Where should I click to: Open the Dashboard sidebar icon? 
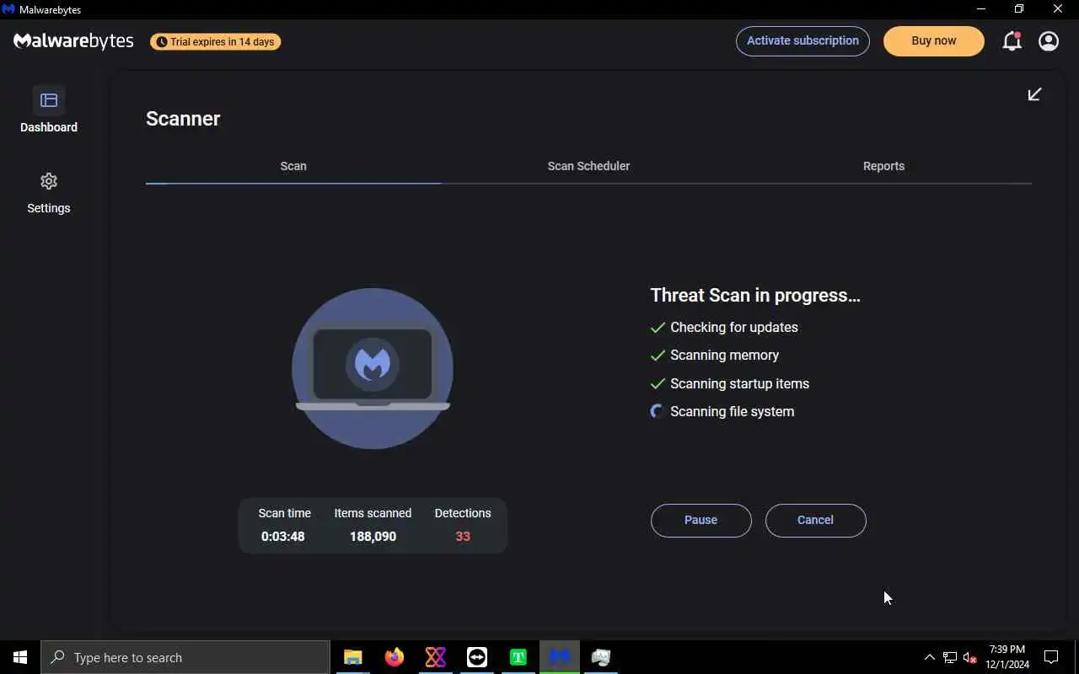[x=49, y=100]
